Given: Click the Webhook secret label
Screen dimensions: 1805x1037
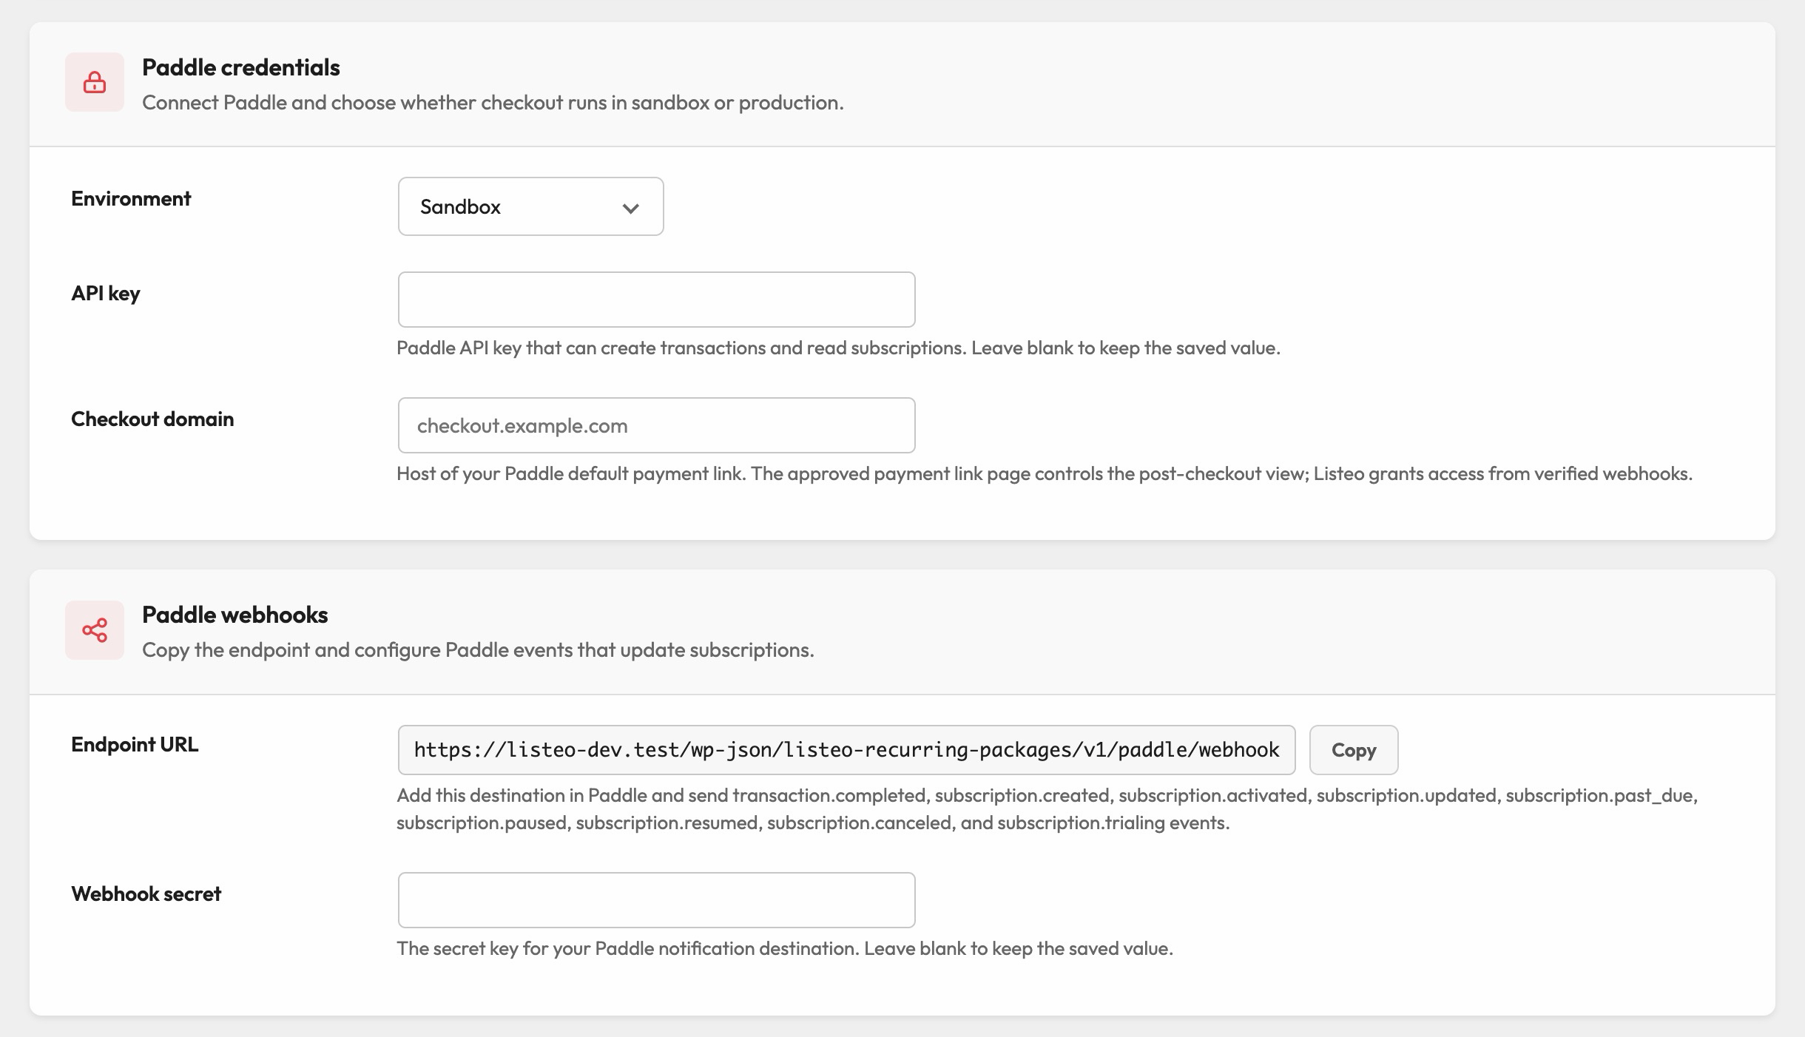Looking at the screenshot, I should coord(146,894).
